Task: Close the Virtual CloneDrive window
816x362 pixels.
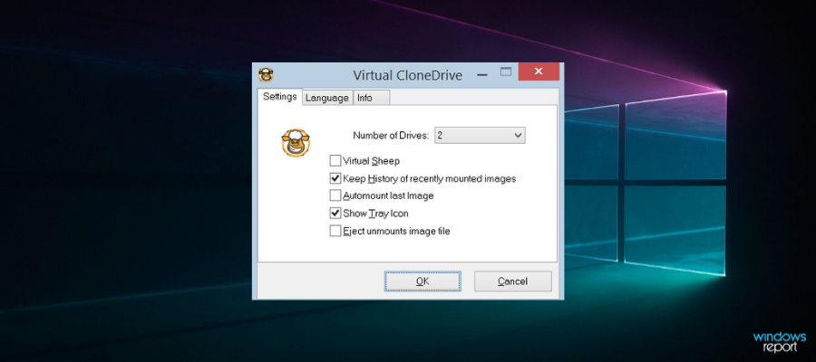Action: [539, 71]
